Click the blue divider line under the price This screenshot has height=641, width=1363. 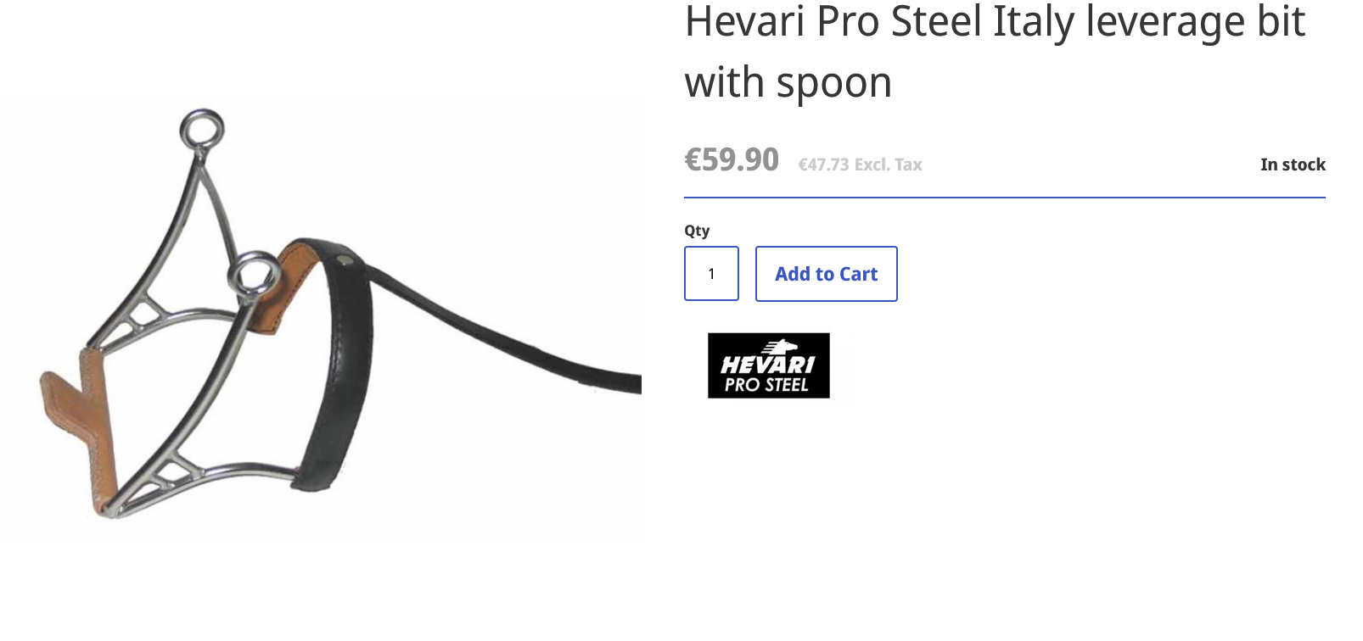[x=1005, y=198]
